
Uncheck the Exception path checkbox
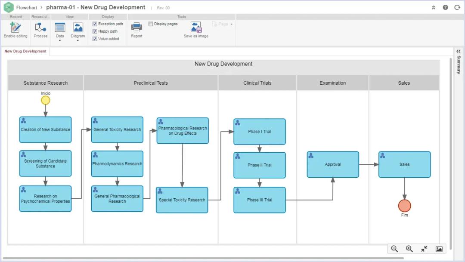[x=95, y=24]
